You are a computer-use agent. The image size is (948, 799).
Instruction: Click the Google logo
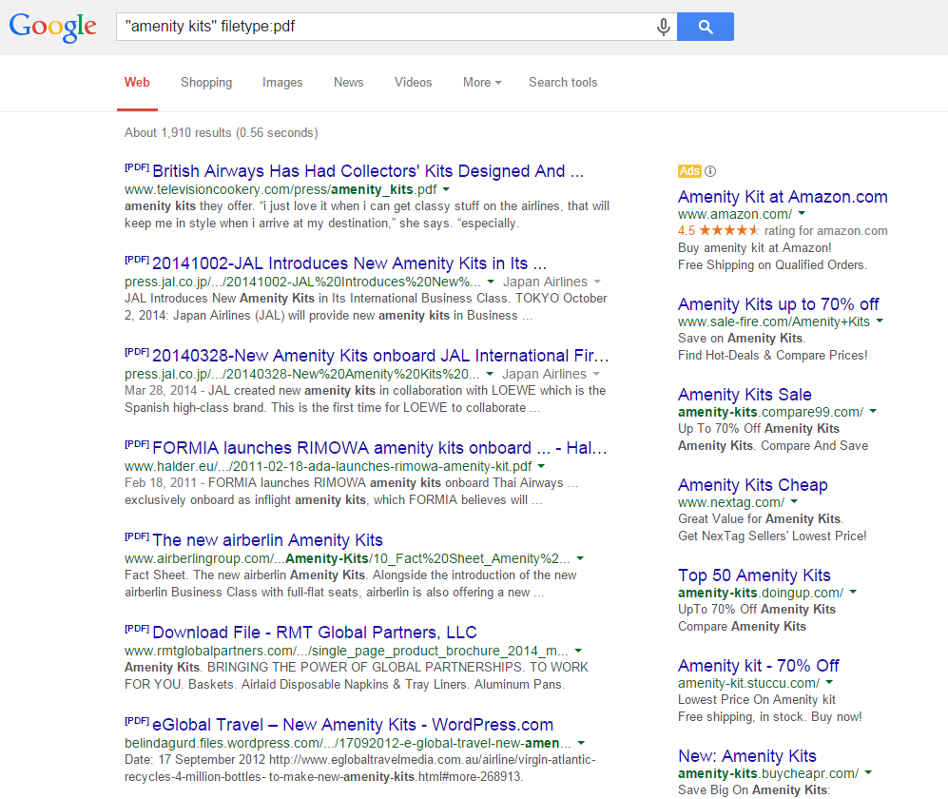(x=52, y=27)
